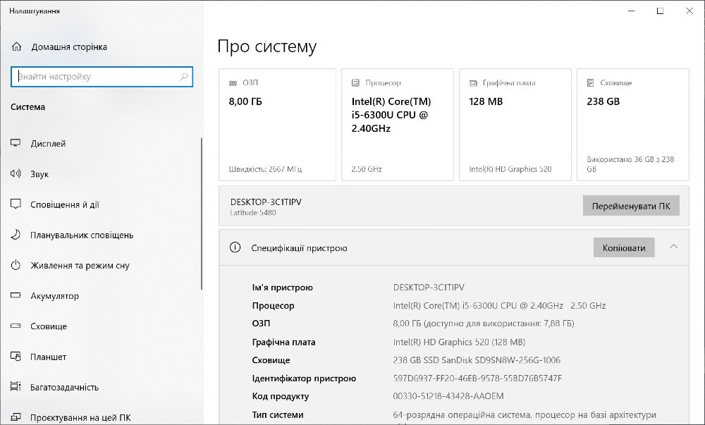
Task: Select the Живлення та режим сну power icon
Action: click(16, 266)
